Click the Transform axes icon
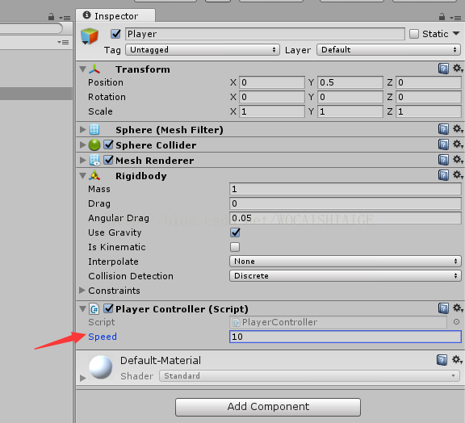465x423 pixels. click(x=94, y=69)
